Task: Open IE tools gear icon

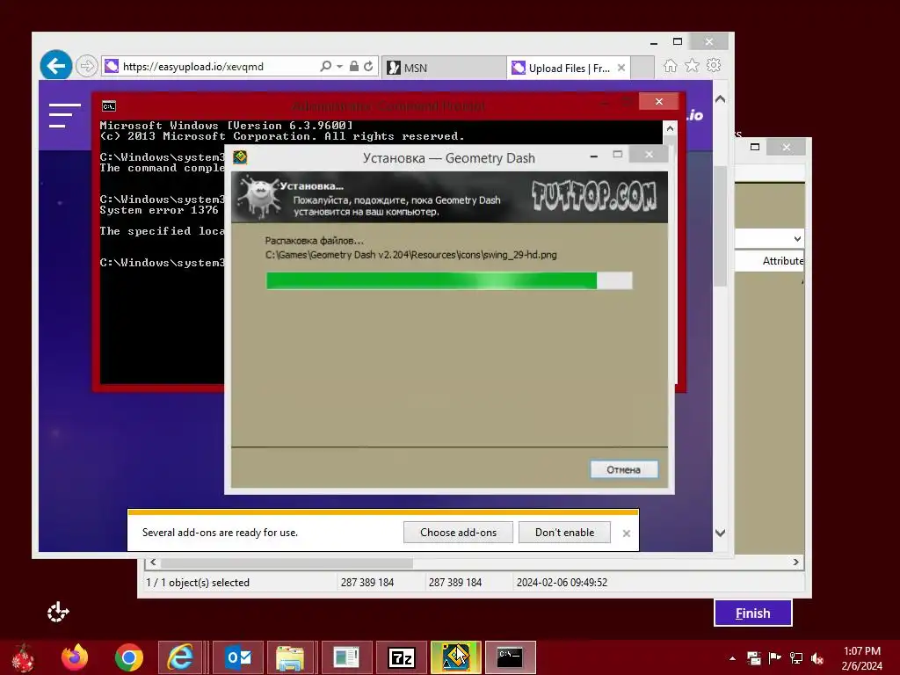Action: tap(714, 65)
